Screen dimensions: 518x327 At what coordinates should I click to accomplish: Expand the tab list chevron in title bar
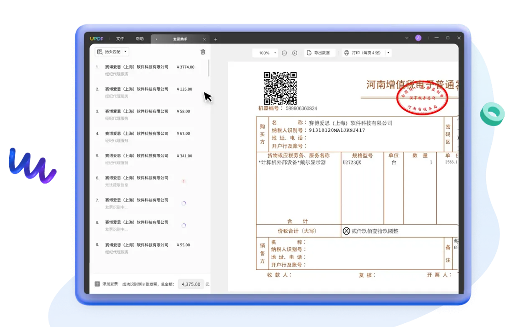click(407, 38)
